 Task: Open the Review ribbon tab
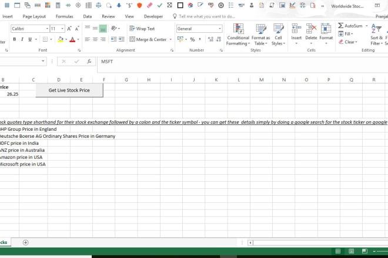tap(108, 16)
